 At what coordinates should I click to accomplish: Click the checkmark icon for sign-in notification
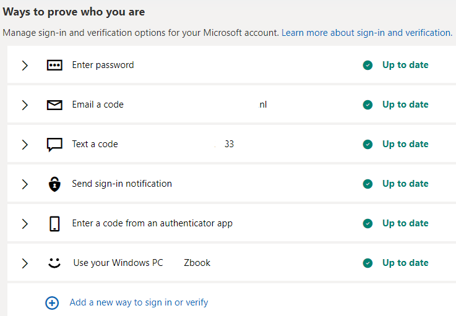(x=368, y=184)
